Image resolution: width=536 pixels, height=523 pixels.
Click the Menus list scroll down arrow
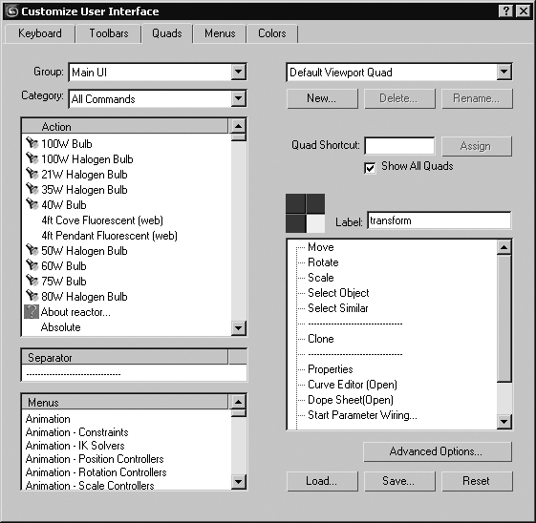tap(238, 482)
